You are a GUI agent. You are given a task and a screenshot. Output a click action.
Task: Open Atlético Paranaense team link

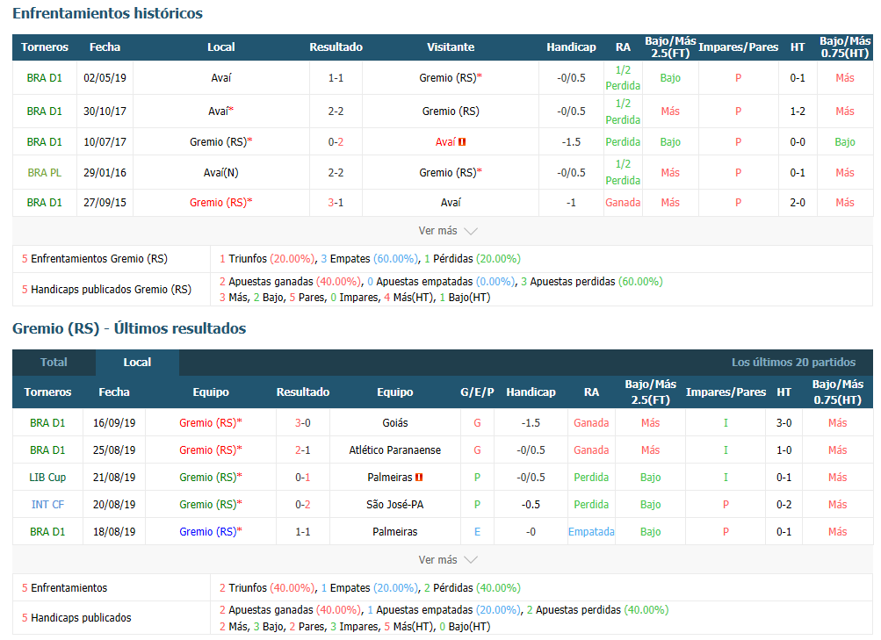coord(395,449)
